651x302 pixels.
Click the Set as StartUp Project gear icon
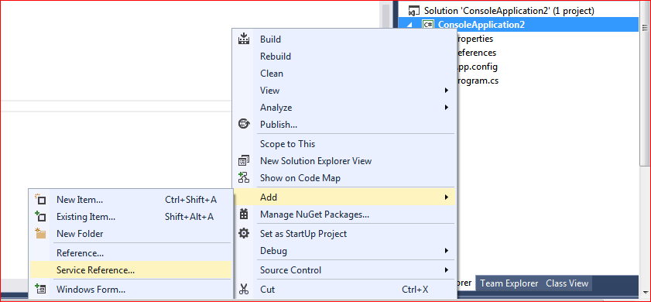click(x=244, y=233)
